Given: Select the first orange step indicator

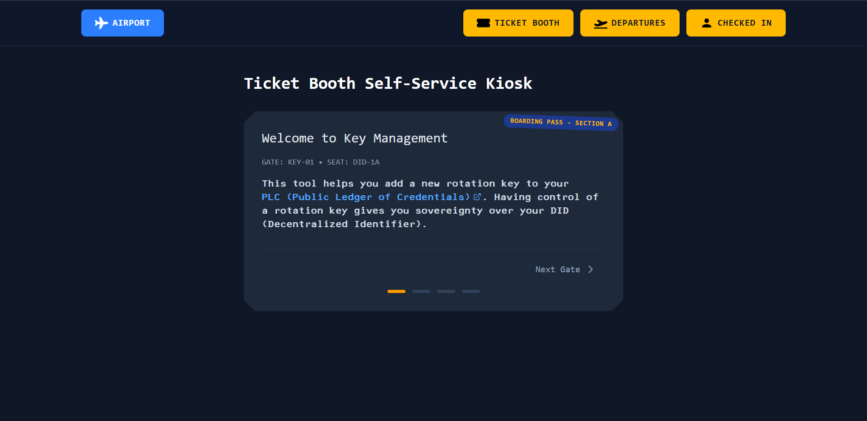Looking at the screenshot, I should pos(396,291).
